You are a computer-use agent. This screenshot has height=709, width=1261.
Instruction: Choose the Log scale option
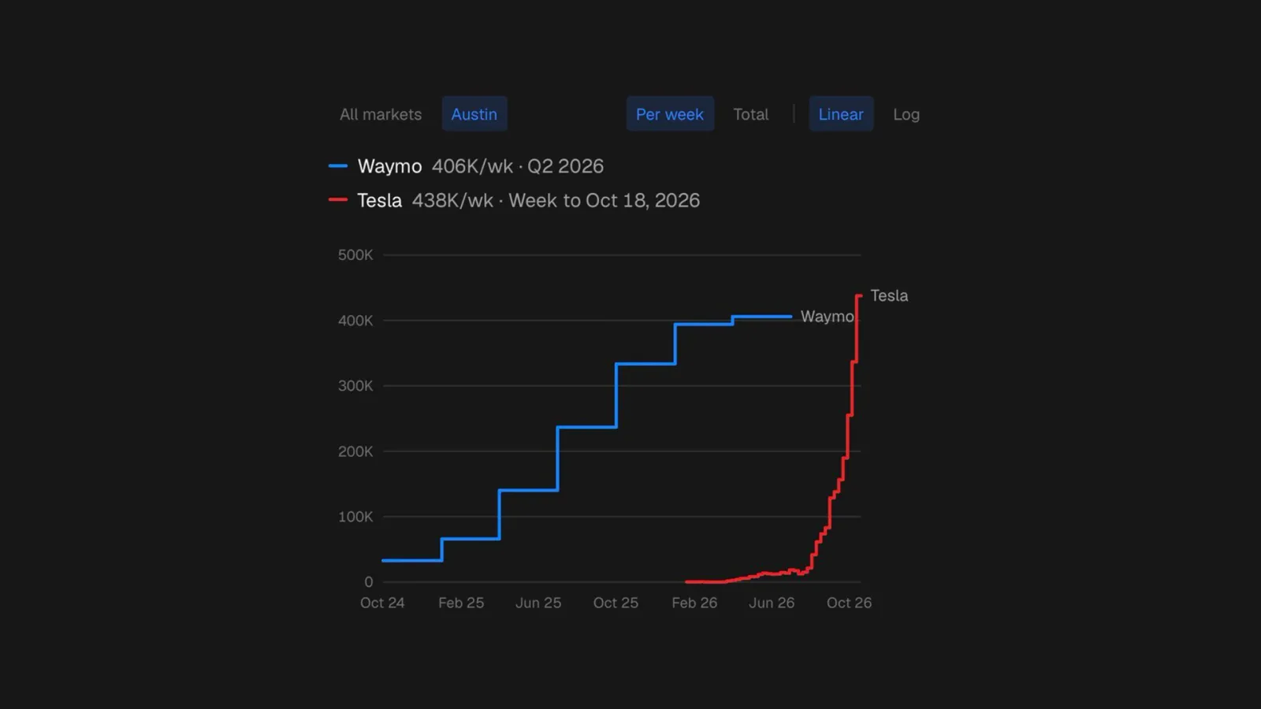click(906, 114)
